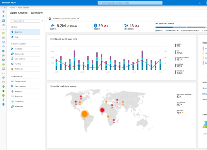The image size is (207, 150).
Task: Open Hunting menu item
Action: click(x=25, y=64)
